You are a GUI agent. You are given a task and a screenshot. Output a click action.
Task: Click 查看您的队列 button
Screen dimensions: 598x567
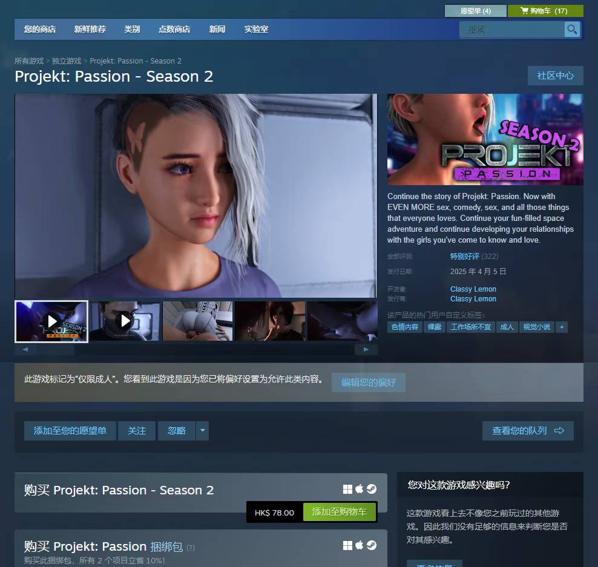528,431
